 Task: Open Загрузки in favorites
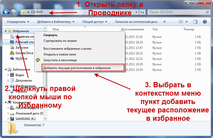(22, 47)
